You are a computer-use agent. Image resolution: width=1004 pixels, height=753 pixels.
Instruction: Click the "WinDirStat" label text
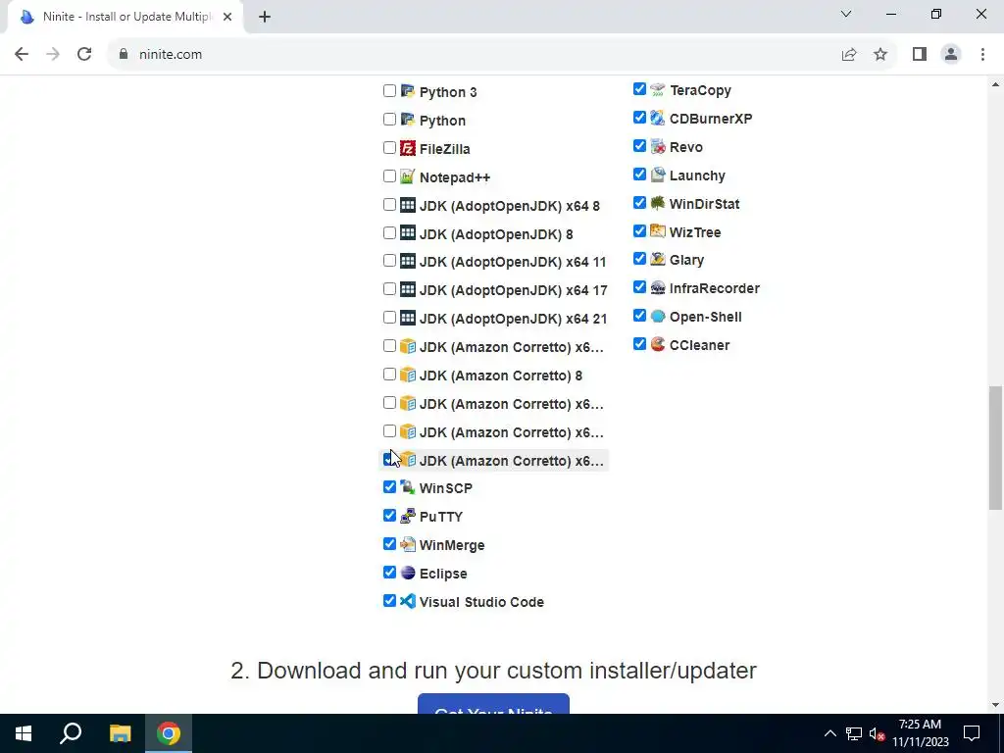(704, 204)
